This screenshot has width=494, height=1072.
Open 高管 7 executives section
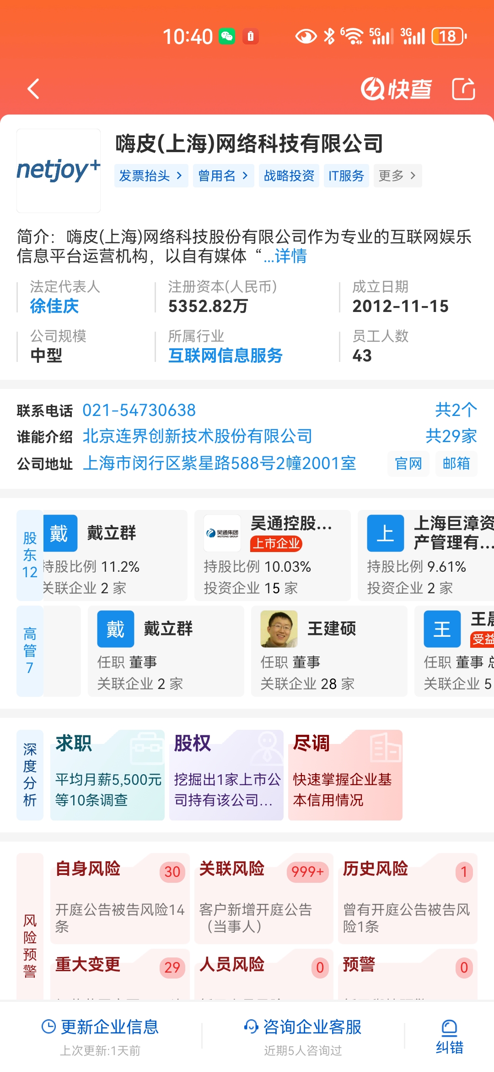tap(30, 651)
